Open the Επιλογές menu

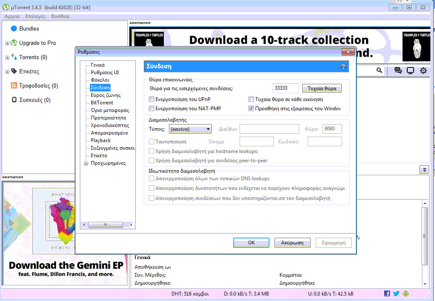[35, 16]
